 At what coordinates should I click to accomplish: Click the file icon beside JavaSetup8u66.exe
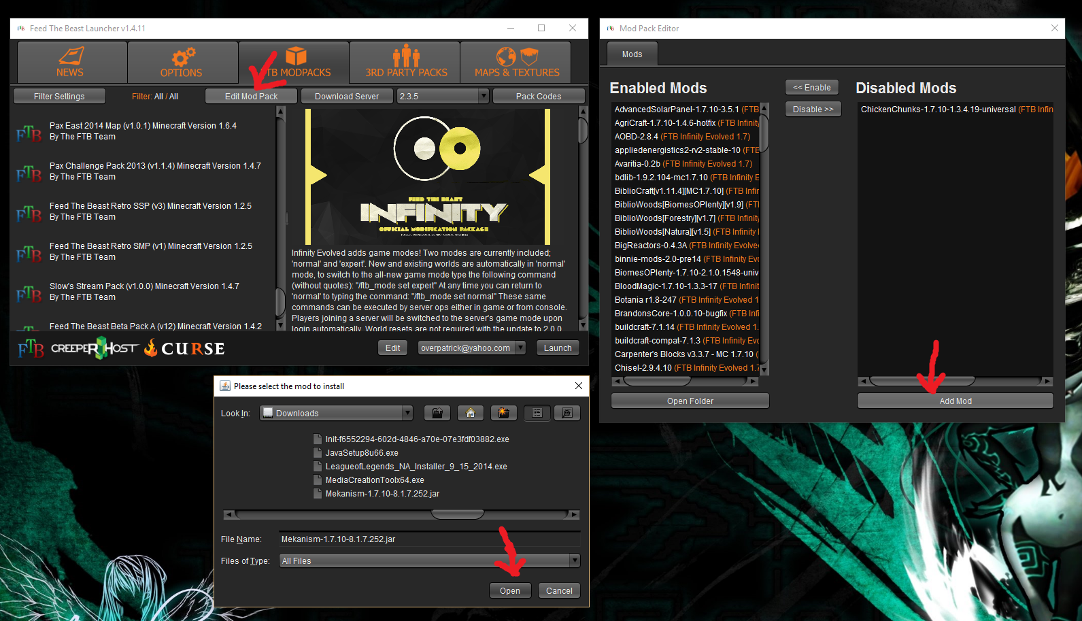[317, 453]
